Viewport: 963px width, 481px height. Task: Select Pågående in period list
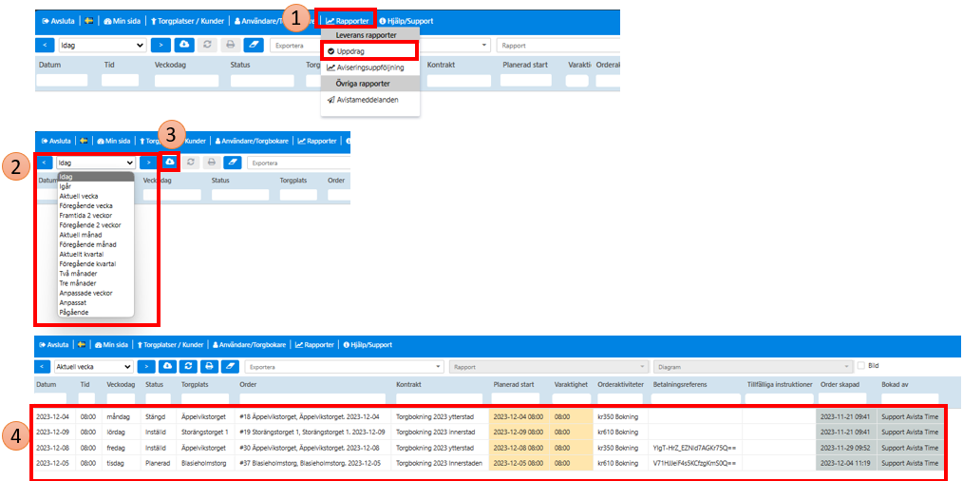pyautogui.click(x=74, y=313)
